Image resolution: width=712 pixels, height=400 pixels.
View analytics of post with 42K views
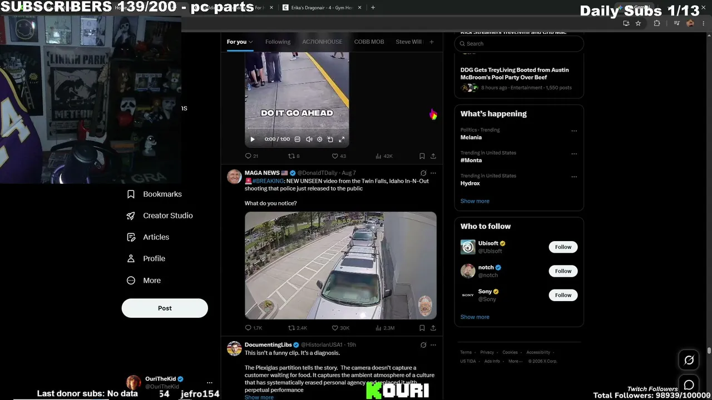384,156
